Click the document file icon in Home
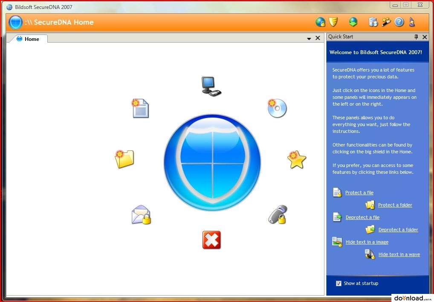Screen dimensions: 434x302 pyautogui.click(x=140, y=108)
